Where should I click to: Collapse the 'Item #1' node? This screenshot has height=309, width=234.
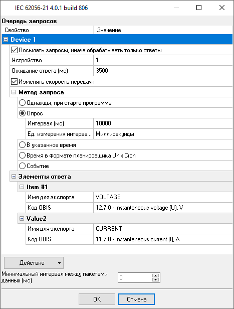click(x=22, y=187)
